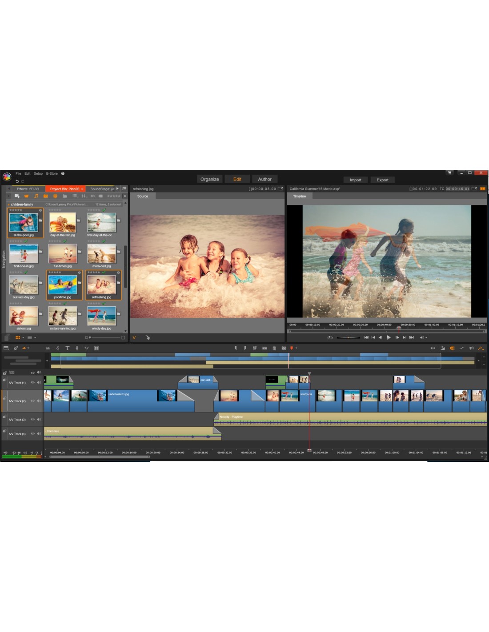The height and width of the screenshot is (632, 489).
Task: Click the send to timeline arrow under source
Action: click(x=148, y=337)
